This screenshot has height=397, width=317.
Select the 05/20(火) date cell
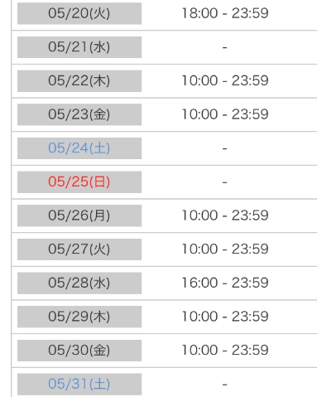79,13
